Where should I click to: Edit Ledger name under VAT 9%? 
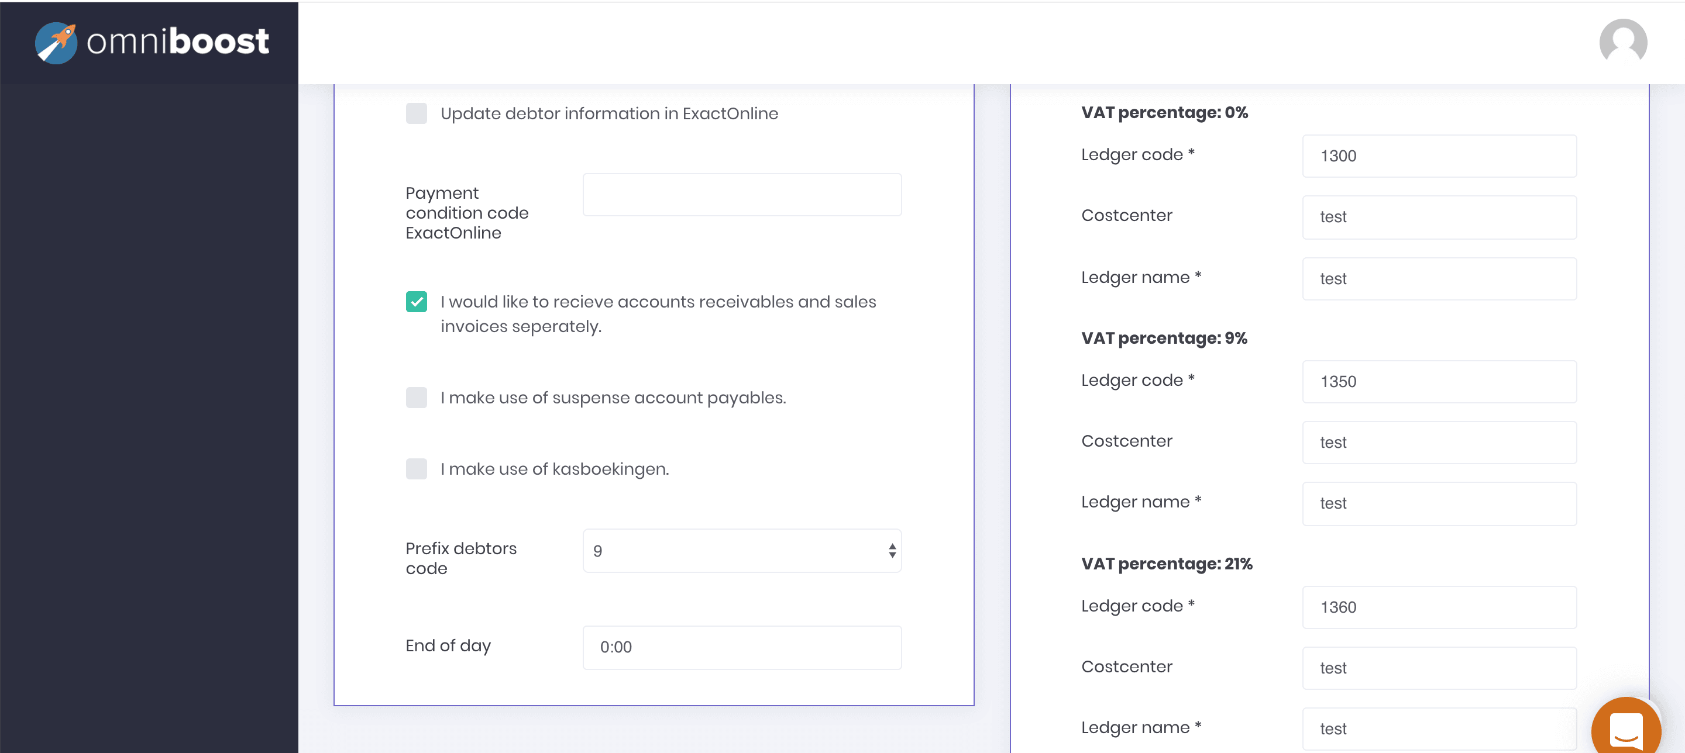pyautogui.click(x=1439, y=503)
